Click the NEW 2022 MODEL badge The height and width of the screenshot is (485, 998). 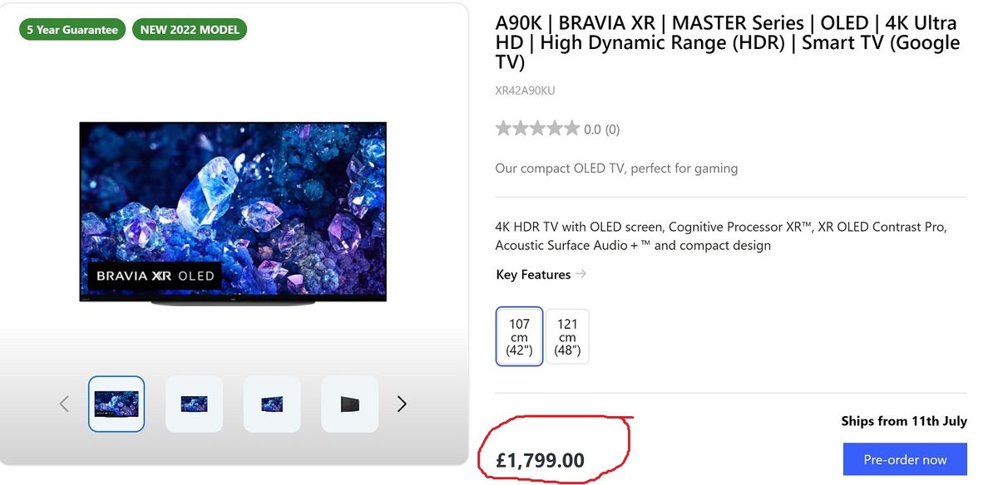tap(190, 28)
